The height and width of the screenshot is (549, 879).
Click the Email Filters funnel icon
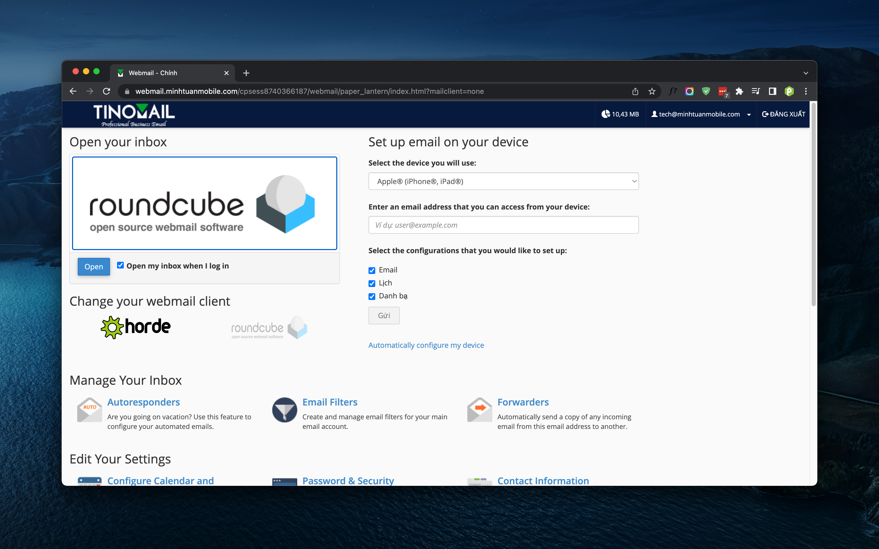click(x=285, y=410)
